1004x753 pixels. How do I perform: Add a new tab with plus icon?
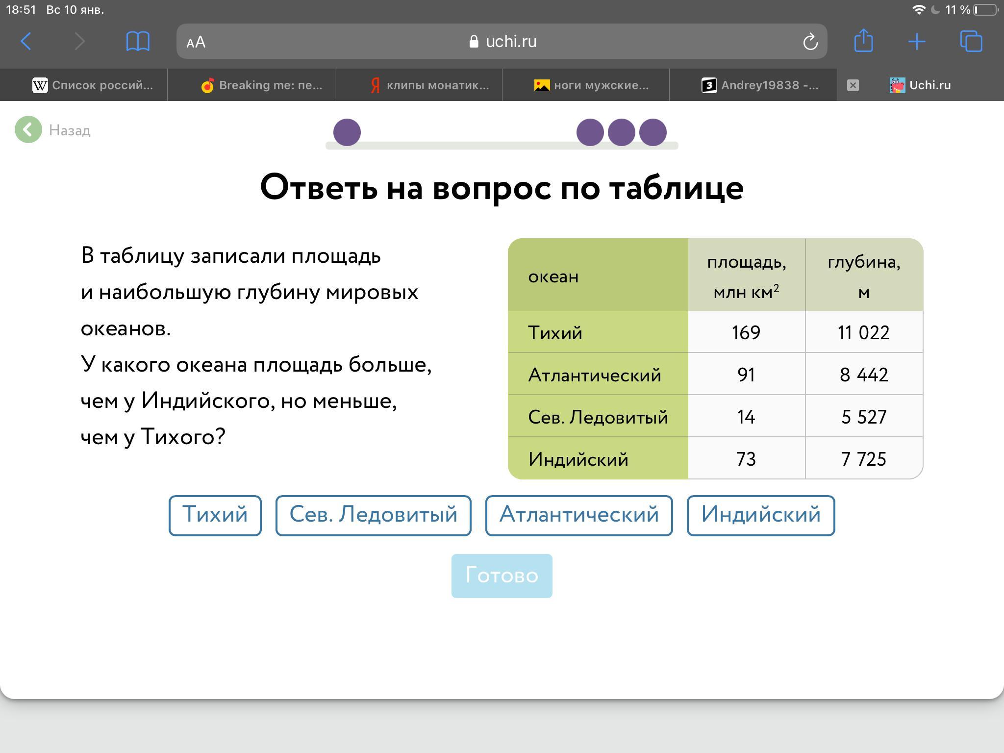pos(917,41)
